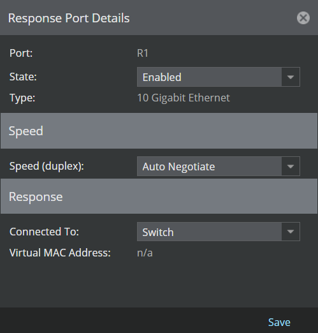Screen dimensions: 318x333
Task: Select the Virtual MAC Address value n/a
Action: point(145,253)
